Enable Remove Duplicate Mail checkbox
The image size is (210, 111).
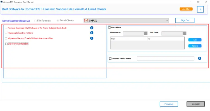point(6,28)
